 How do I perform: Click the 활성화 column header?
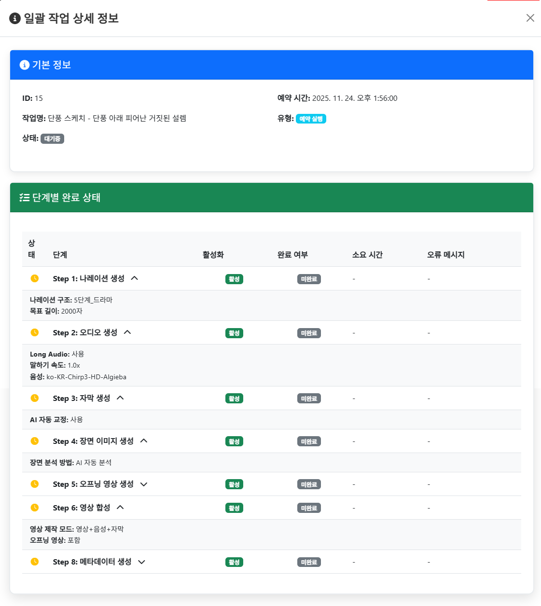pyautogui.click(x=213, y=255)
